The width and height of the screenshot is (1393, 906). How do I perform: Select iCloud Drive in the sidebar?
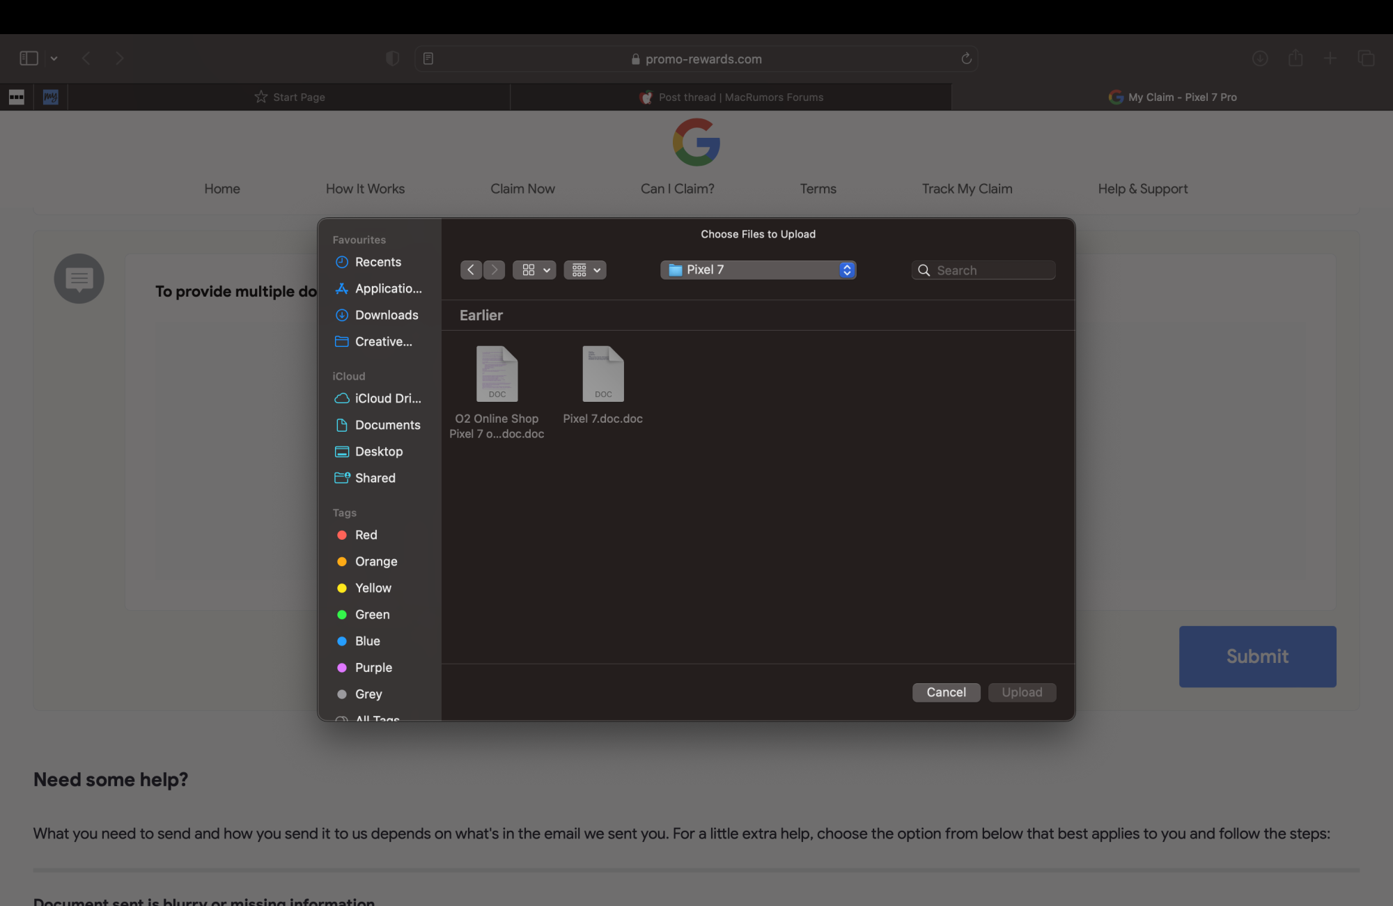[x=387, y=398]
